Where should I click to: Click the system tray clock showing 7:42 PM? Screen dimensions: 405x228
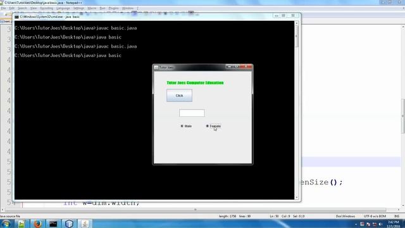(x=393, y=224)
